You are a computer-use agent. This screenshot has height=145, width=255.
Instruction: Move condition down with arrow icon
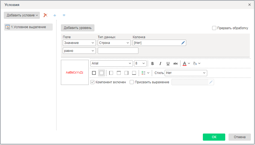pos(64,15)
